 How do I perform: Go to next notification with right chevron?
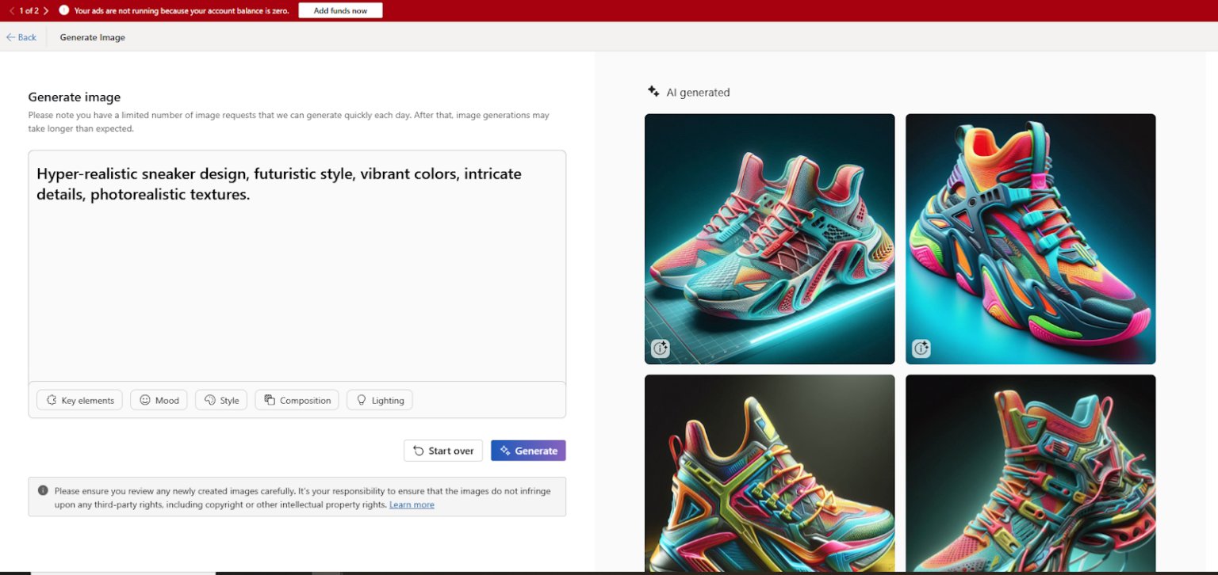point(46,10)
